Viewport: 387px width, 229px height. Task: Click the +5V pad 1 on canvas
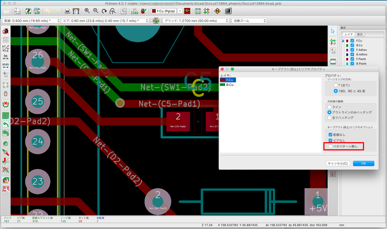click(x=317, y=202)
